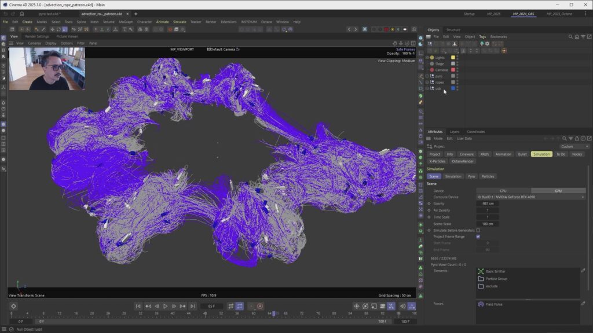Toggle visibility dots of Lights object
Viewport: 593px width, 333px height.
pos(457,57)
